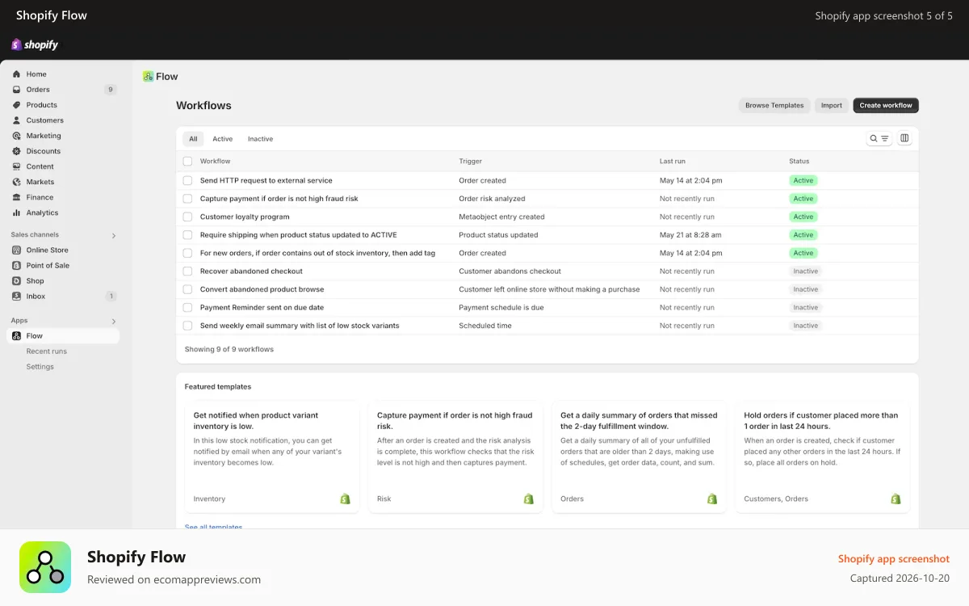This screenshot has height=606, width=969.
Task: Click Shopify bag icon on Customers, Orders template
Action: pos(896,499)
